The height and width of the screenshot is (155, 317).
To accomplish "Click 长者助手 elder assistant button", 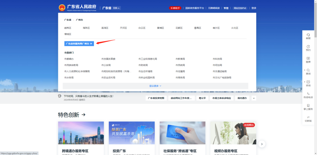I will pyautogui.click(x=175, y=8).
